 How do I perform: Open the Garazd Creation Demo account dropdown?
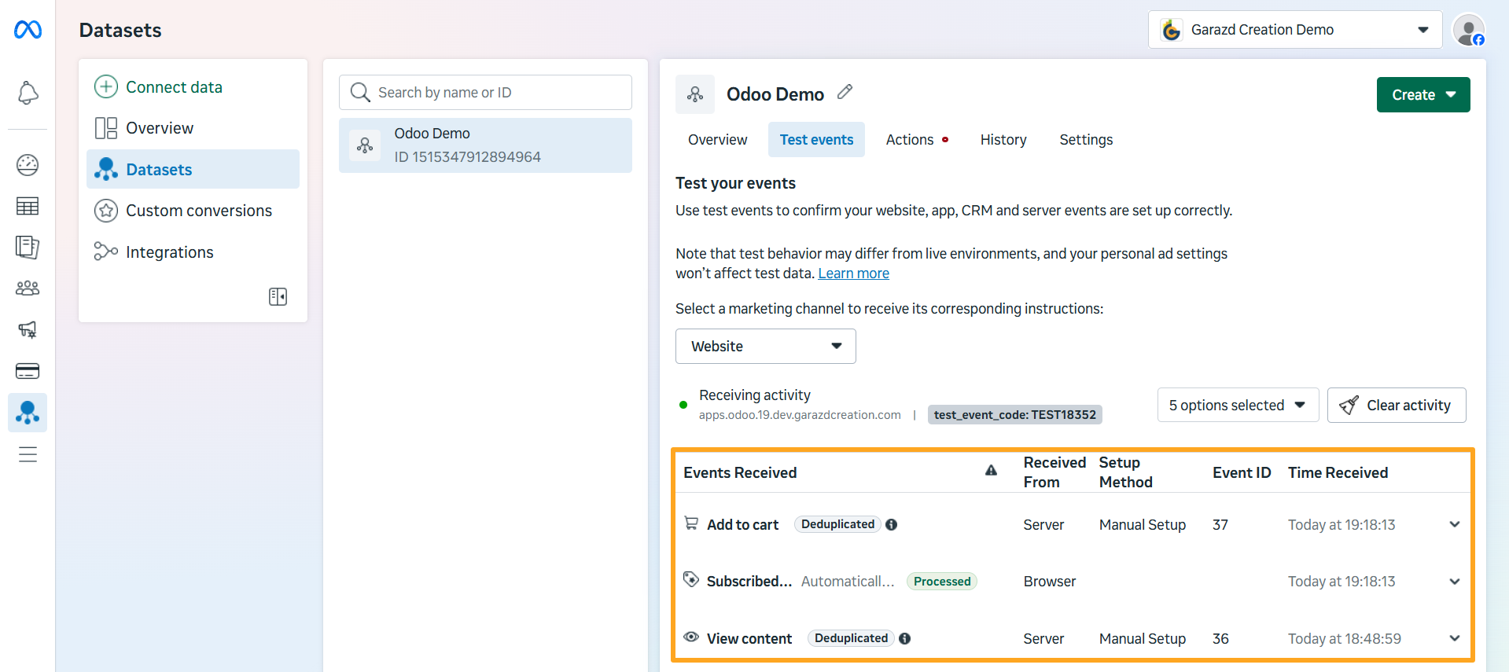(x=1295, y=30)
